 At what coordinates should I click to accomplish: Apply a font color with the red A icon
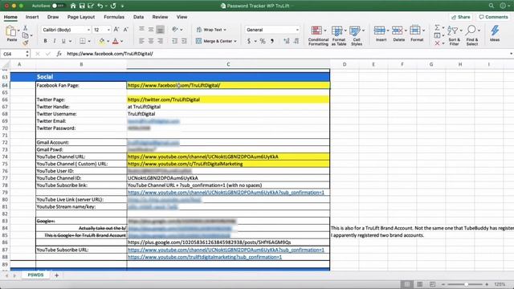point(116,41)
